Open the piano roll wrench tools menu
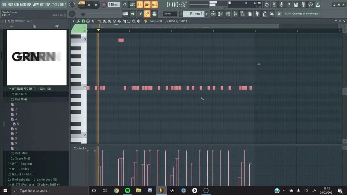 coord(78,21)
